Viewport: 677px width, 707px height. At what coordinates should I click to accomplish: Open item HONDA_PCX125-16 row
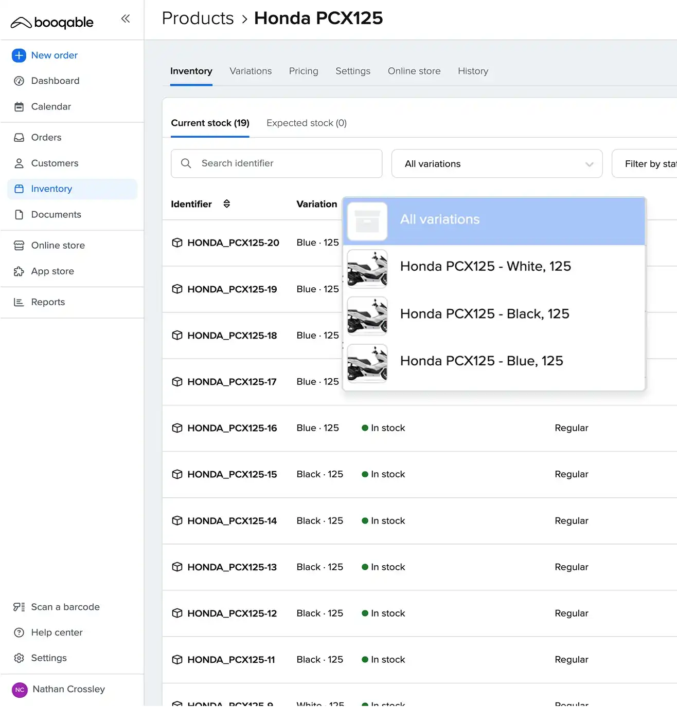tap(231, 428)
